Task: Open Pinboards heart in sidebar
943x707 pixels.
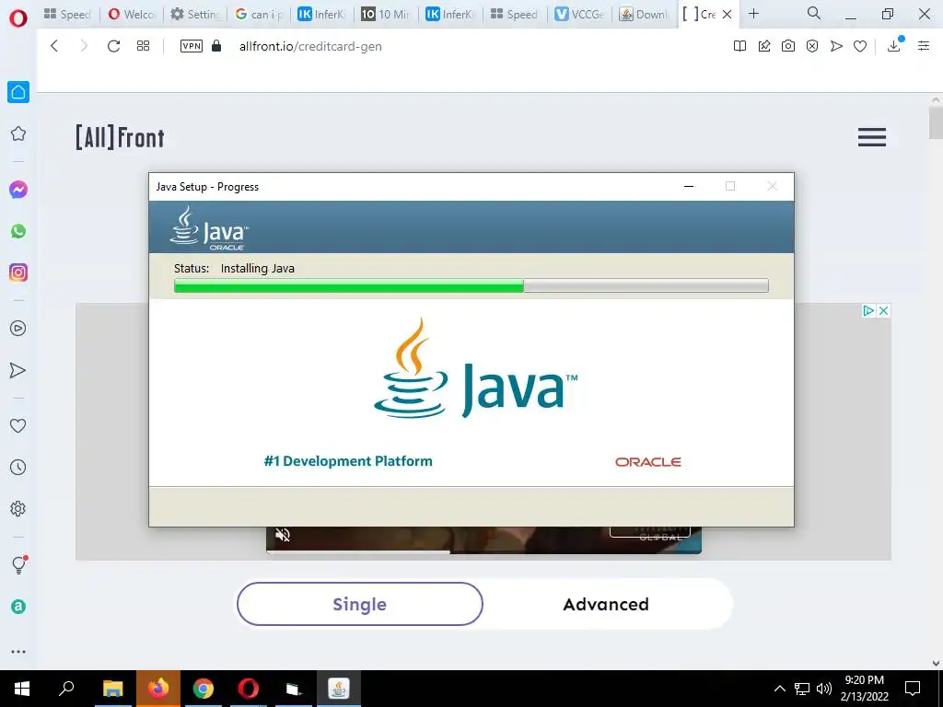Action: pyautogui.click(x=18, y=425)
